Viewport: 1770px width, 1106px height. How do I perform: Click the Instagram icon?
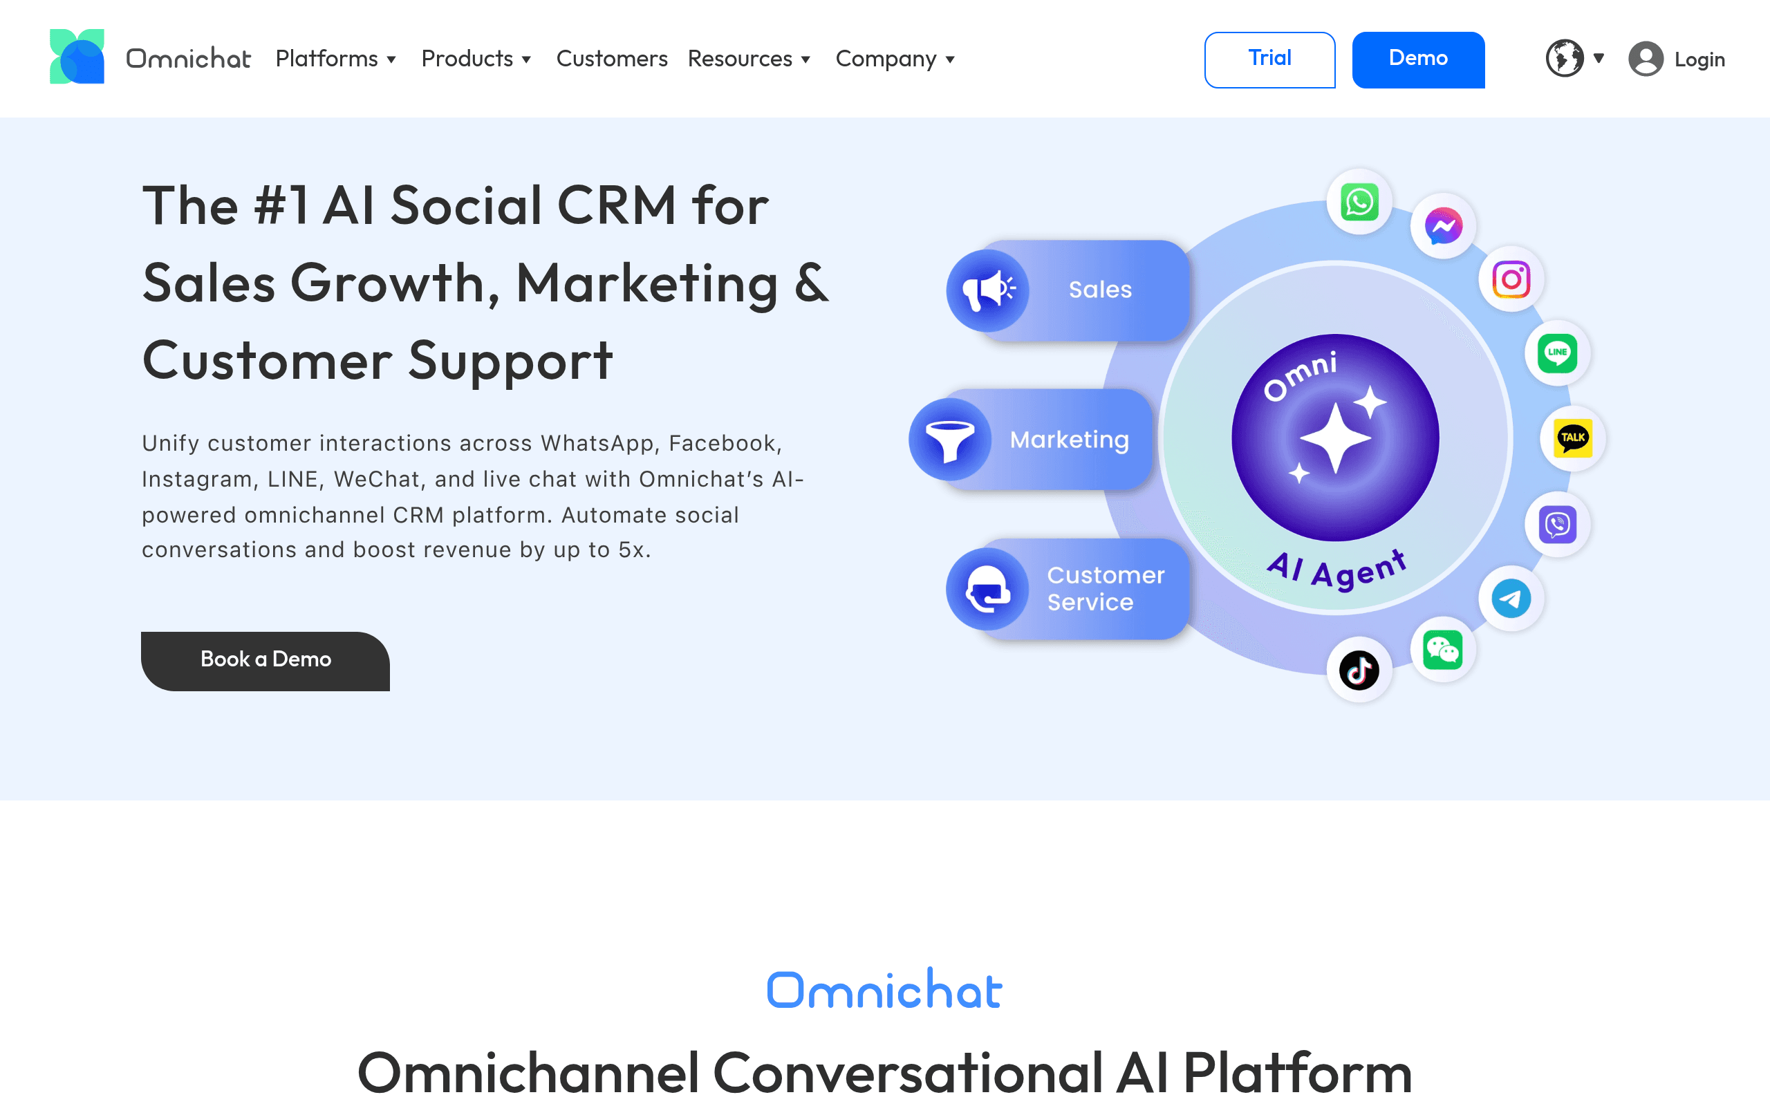point(1511,279)
